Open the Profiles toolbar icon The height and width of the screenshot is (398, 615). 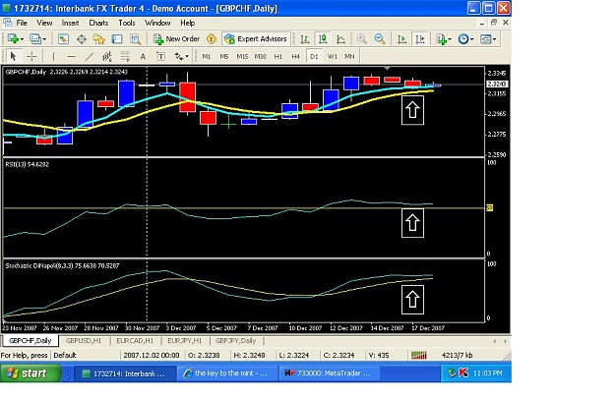[x=34, y=38]
